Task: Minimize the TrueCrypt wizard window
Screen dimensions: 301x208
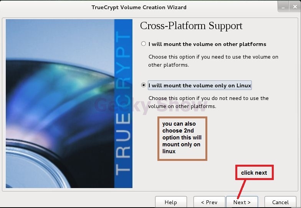Action: [283, 7]
